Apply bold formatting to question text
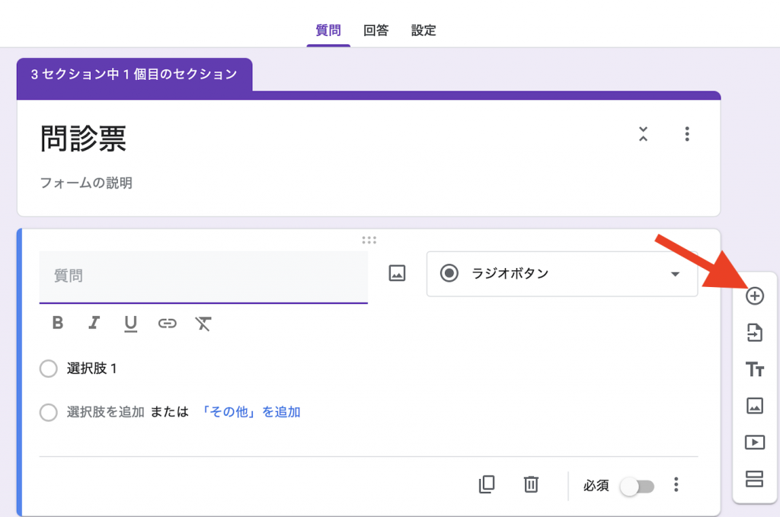Image resolution: width=780 pixels, height=517 pixels. pos(58,323)
